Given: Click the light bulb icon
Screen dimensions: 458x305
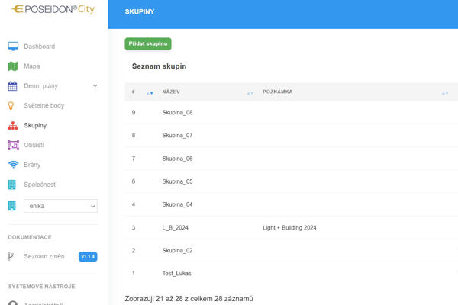Looking at the screenshot, I should (x=11, y=106).
